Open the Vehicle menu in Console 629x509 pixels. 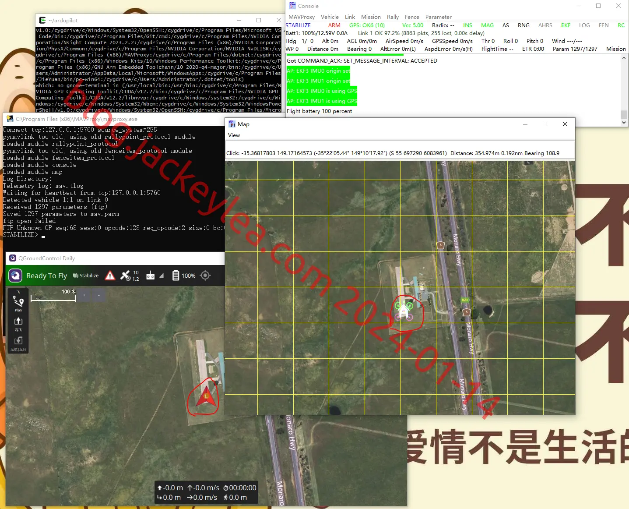(x=330, y=17)
